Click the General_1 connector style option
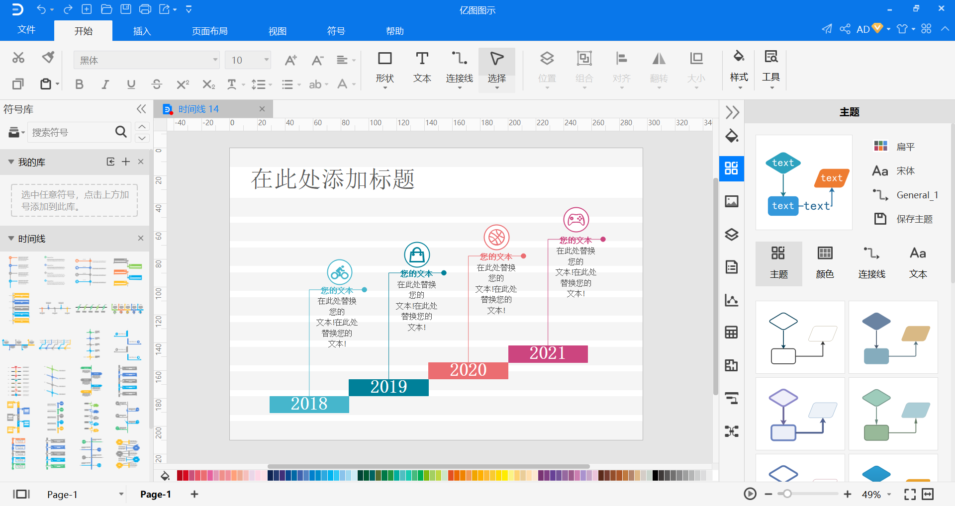This screenshot has height=506, width=955. coord(905,195)
